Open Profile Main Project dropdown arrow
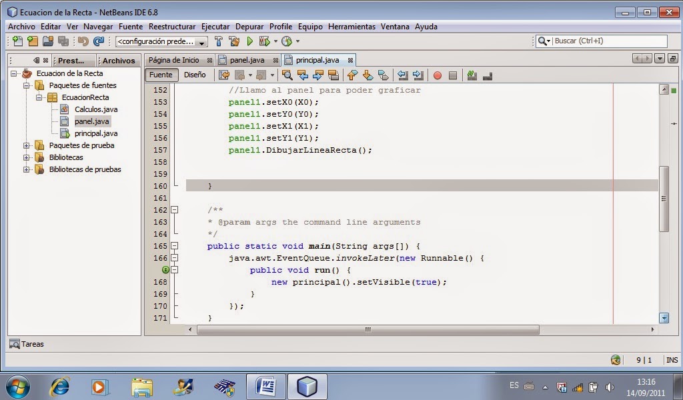The image size is (683, 400). (x=297, y=41)
